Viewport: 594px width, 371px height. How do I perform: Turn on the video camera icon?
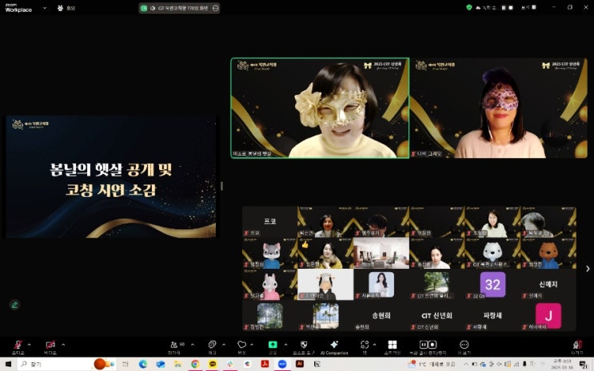[50, 345]
